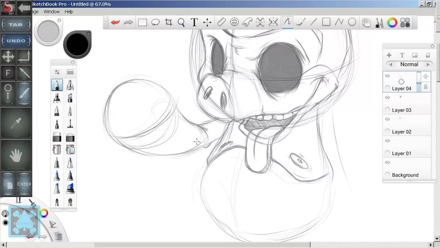440x248 pixels.
Task: Enable the French Curve tool
Action: 247,22
